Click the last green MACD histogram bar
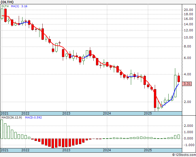Viewport: 196px width, 157px height. pos(179,137)
